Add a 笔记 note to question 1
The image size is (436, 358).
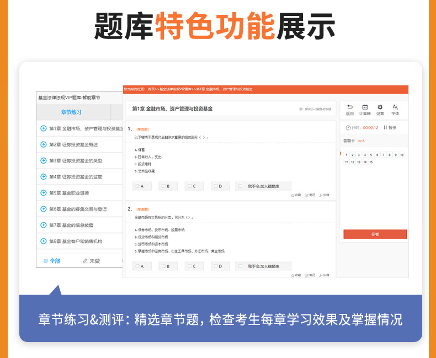310,195
